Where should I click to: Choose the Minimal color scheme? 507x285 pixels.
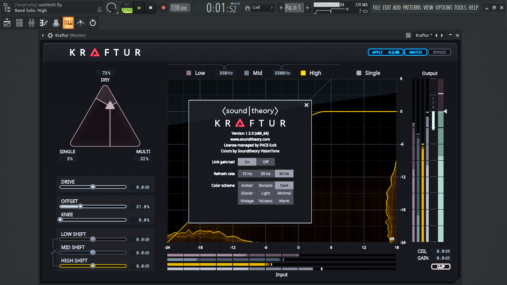(x=284, y=193)
